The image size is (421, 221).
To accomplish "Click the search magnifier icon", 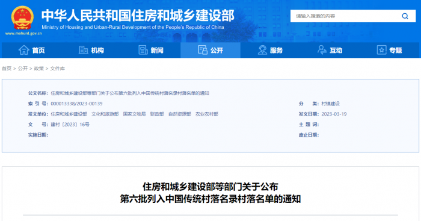I will [x=405, y=16].
